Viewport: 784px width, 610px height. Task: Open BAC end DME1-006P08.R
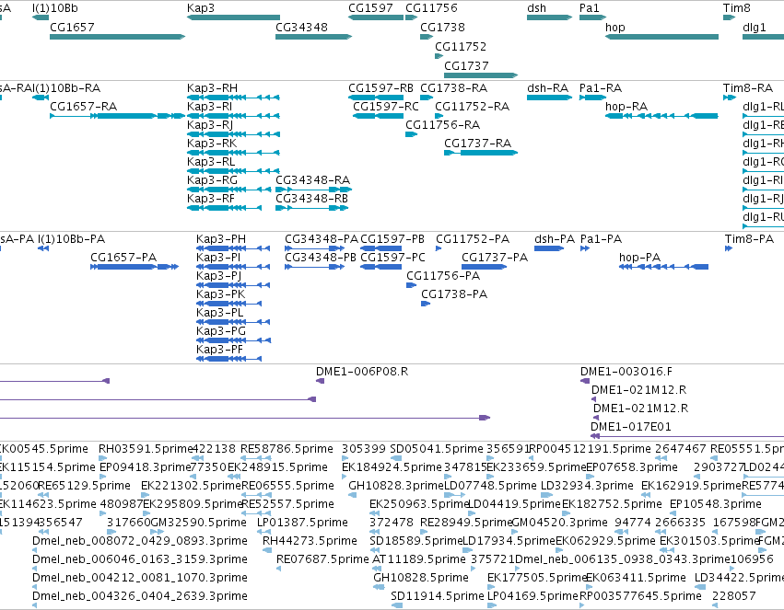[362, 372]
